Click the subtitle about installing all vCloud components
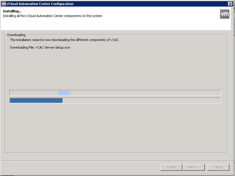Image resolution: width=235 pixels, height=176 pixels. tap(53, 16)
